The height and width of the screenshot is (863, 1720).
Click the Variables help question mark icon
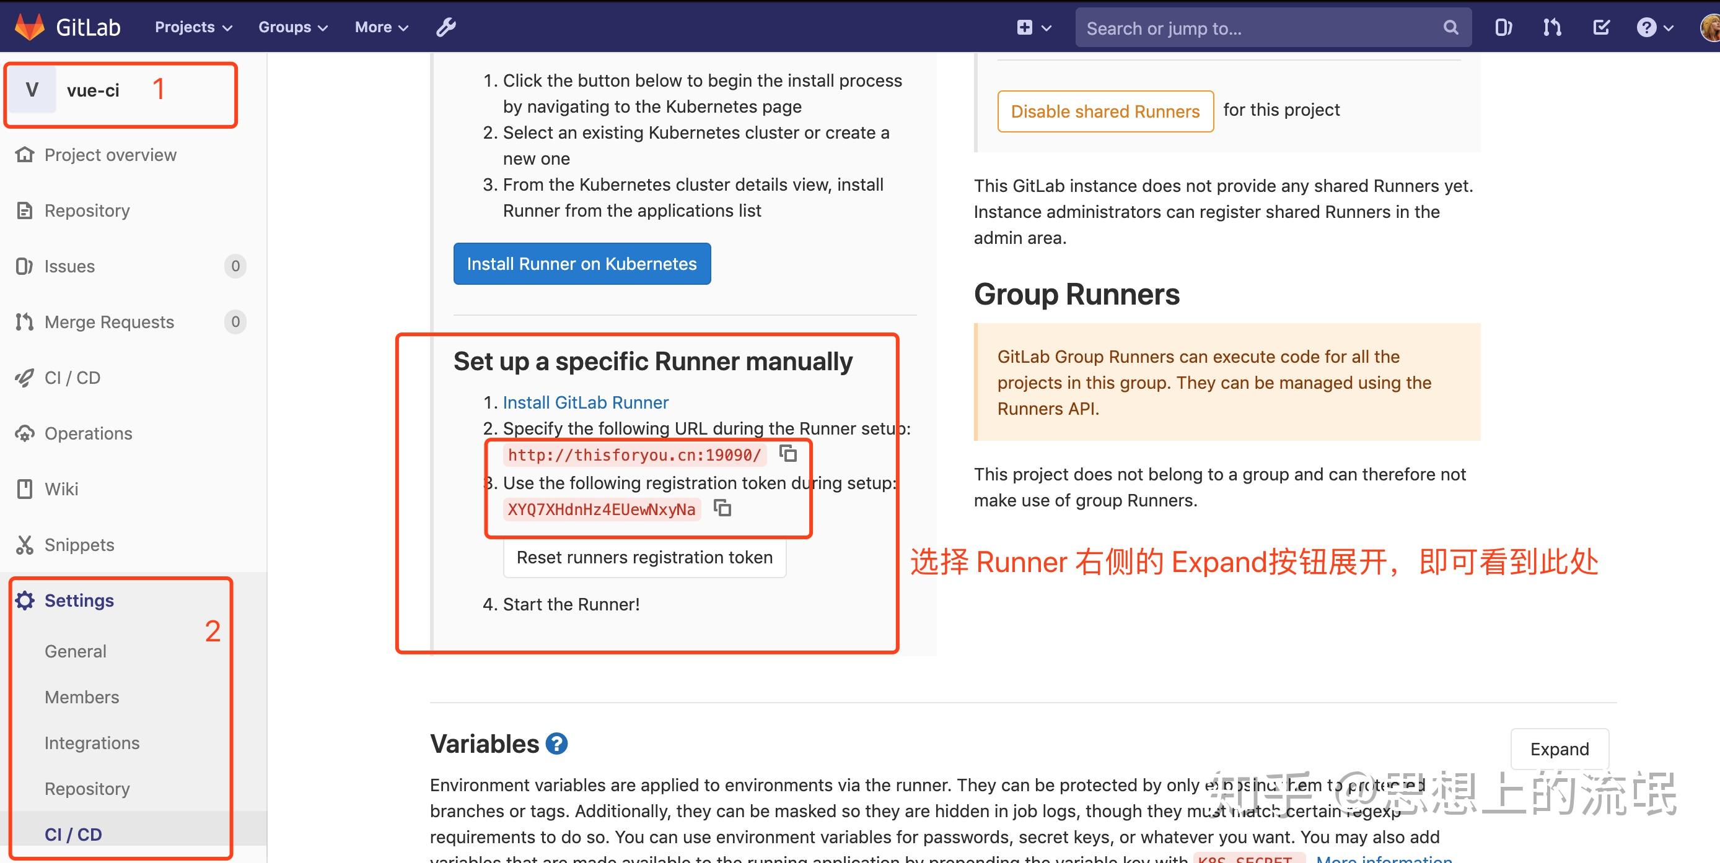pyautogui.click(x=556, y=743)
